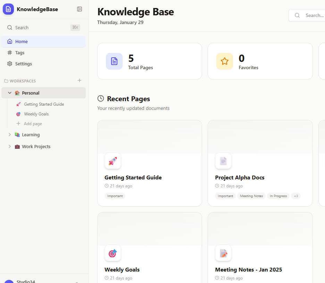Click the document icon on Project Alpha card
The image size is (325, 283).
pyautogui.click(x=223, y=161)
